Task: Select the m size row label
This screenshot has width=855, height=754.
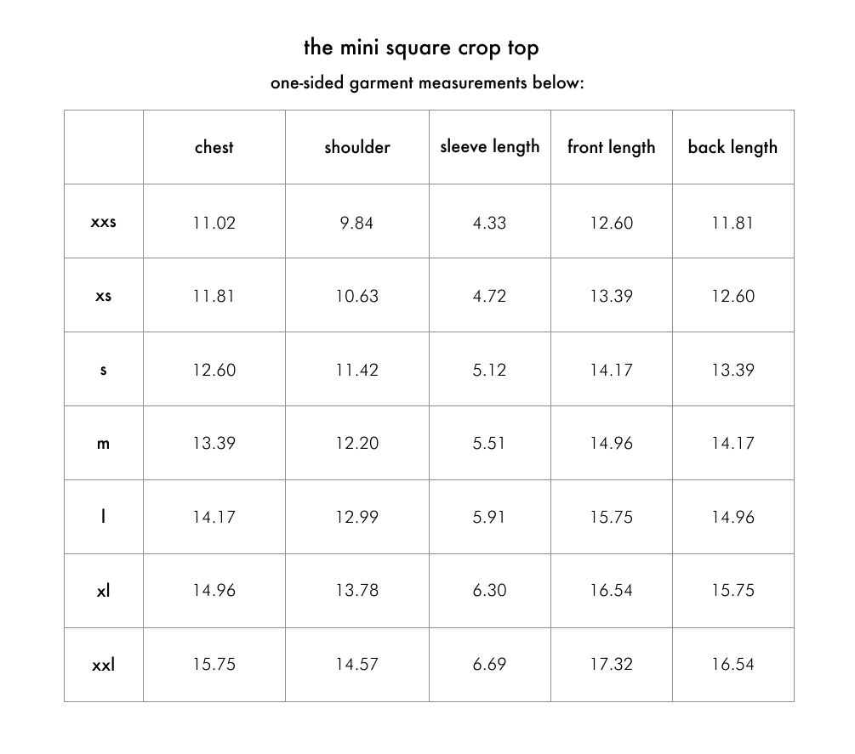Action: pyautogui.click(x=103, y=444)
